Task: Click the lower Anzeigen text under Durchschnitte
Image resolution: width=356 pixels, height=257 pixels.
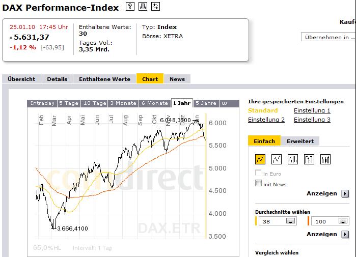Action: (x=322, y=234)
